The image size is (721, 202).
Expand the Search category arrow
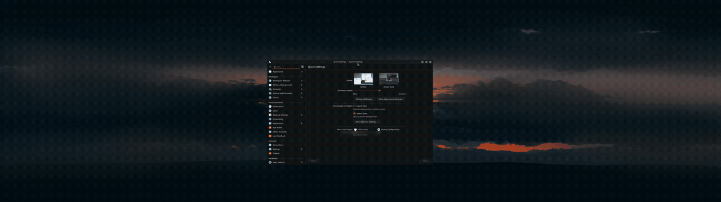(302, 98)
